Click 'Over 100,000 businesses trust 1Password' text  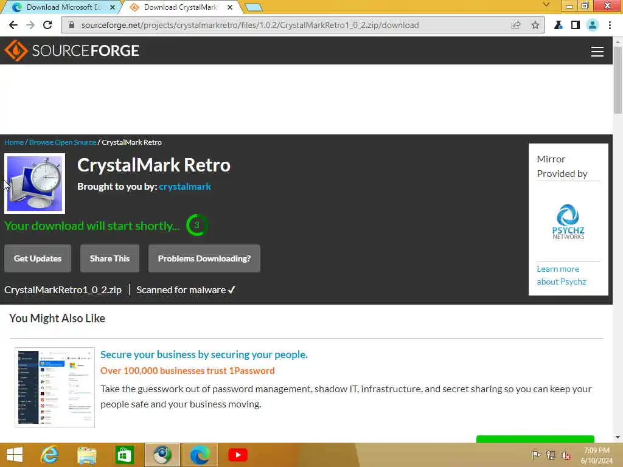[x=187, y=370]
